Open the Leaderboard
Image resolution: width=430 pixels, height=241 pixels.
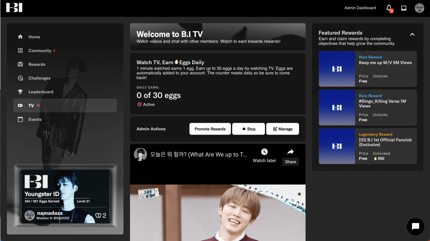tap(65, 92)
